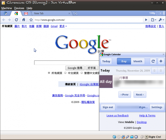The height and width of the screenshot is (140, 166).
Task: Switch to the Gmail pinned tab
Action: pyautogui.click(x=26, y=13)
